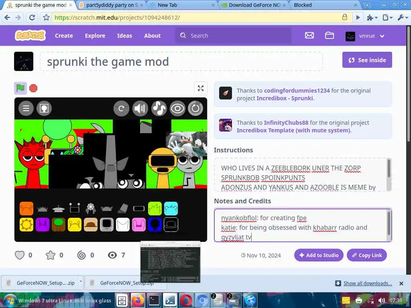This screenshot has height=308, width=411.
Task: Open the browser wrench settings dropdown
Action: pyautogui.click(x=402, y=18)
